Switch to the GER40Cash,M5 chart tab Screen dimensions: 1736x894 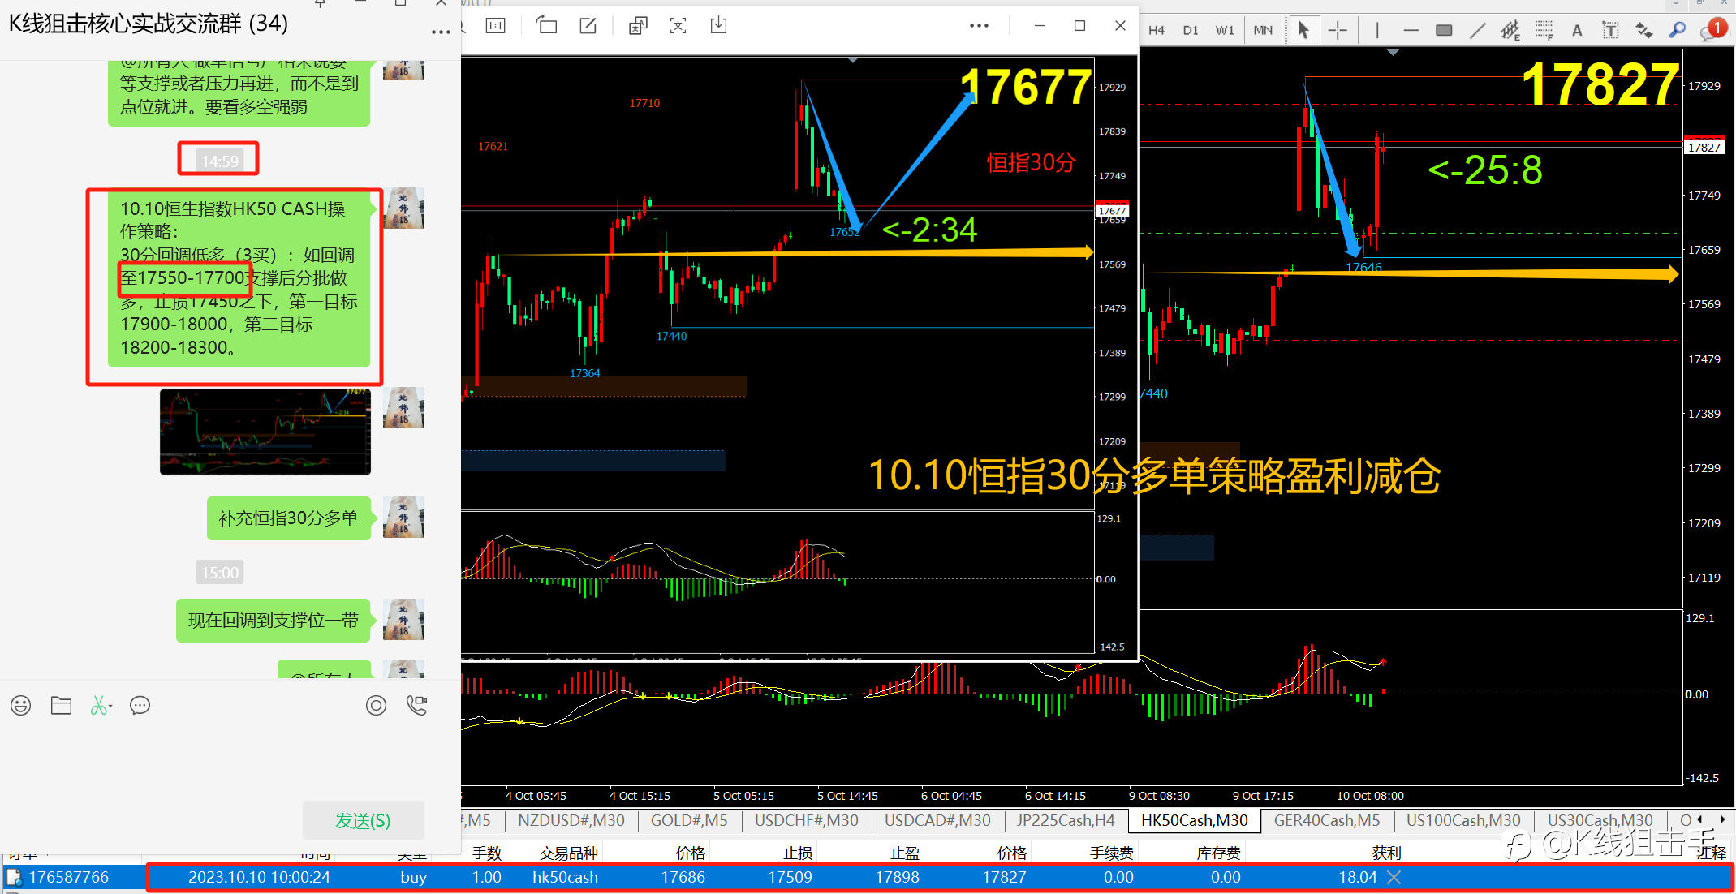point(1326,820)
